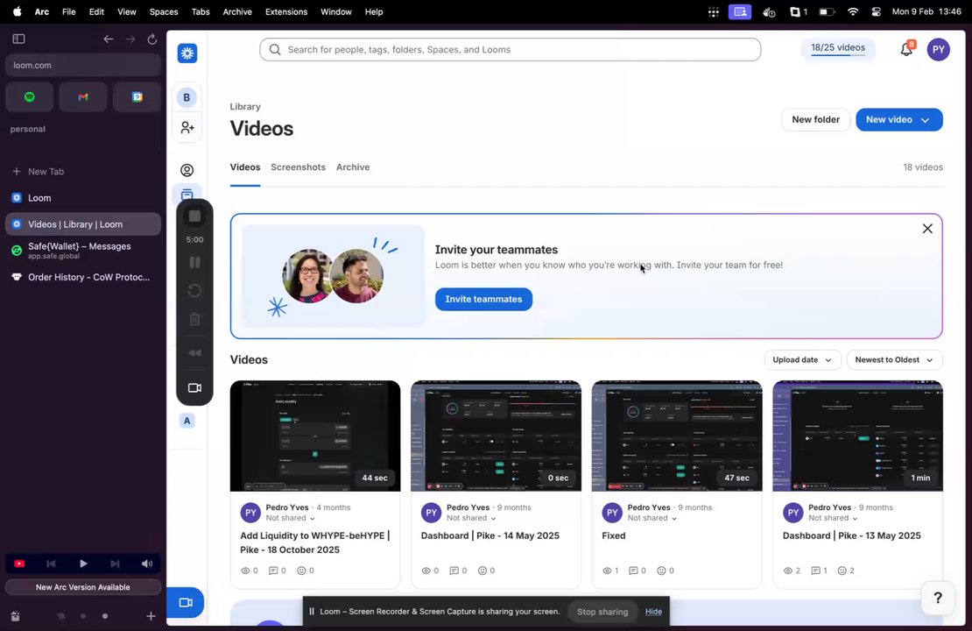
Task: Open the Add Liquidity to WHYPE-beHYPE video thumbnail
Action: pyautogui.click(x=315, y=436)
